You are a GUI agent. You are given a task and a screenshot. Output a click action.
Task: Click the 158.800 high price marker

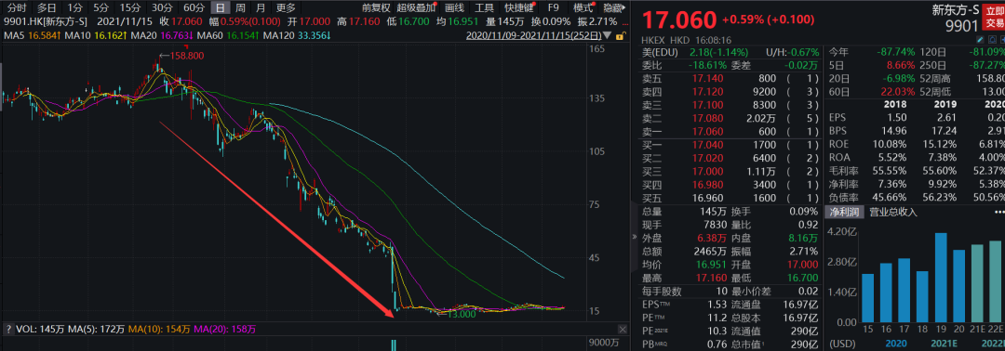pos(182,57)
